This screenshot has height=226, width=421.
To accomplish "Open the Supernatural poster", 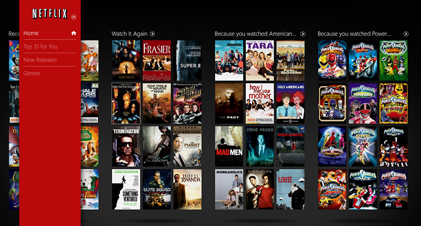I will 260,189.
